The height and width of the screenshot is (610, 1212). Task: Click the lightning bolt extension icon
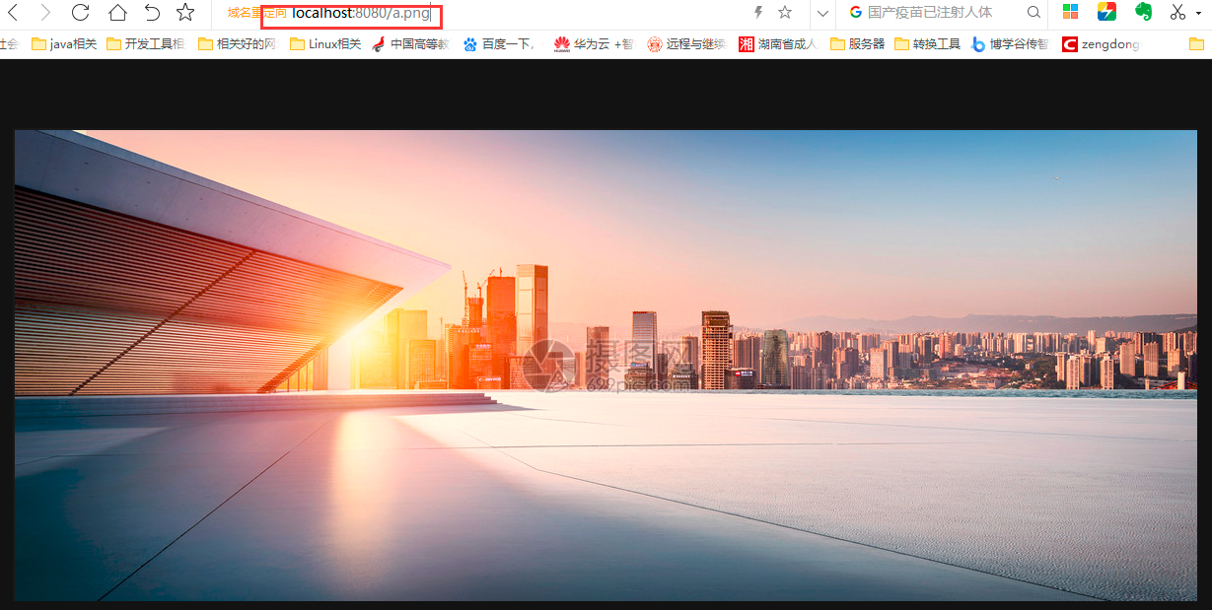[x=757, y=12]
